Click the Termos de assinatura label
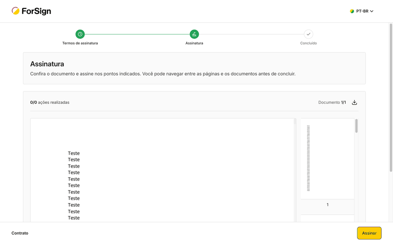The height and width of the screenshot is (244, 393). point(80,43)
